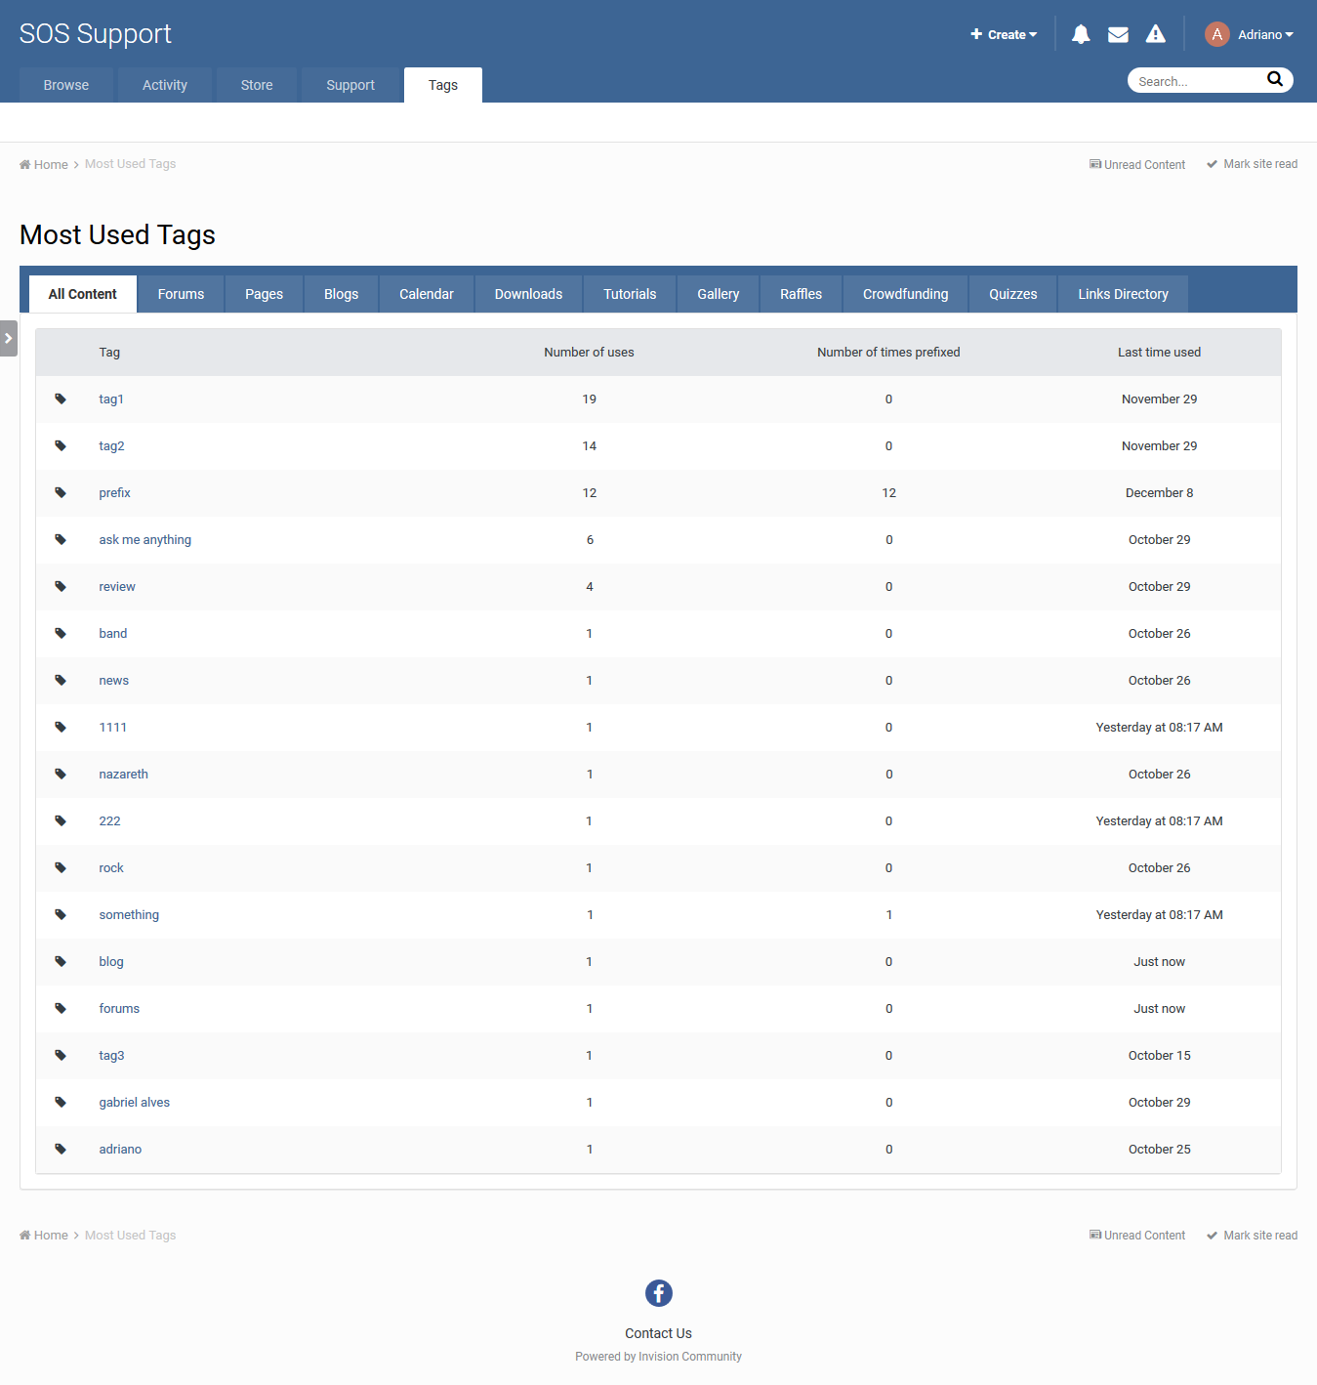The width and height of the screenshot is (1317, 1385).
Task: Click the tag icon beside adriano
Action: tap(61, 1149)
